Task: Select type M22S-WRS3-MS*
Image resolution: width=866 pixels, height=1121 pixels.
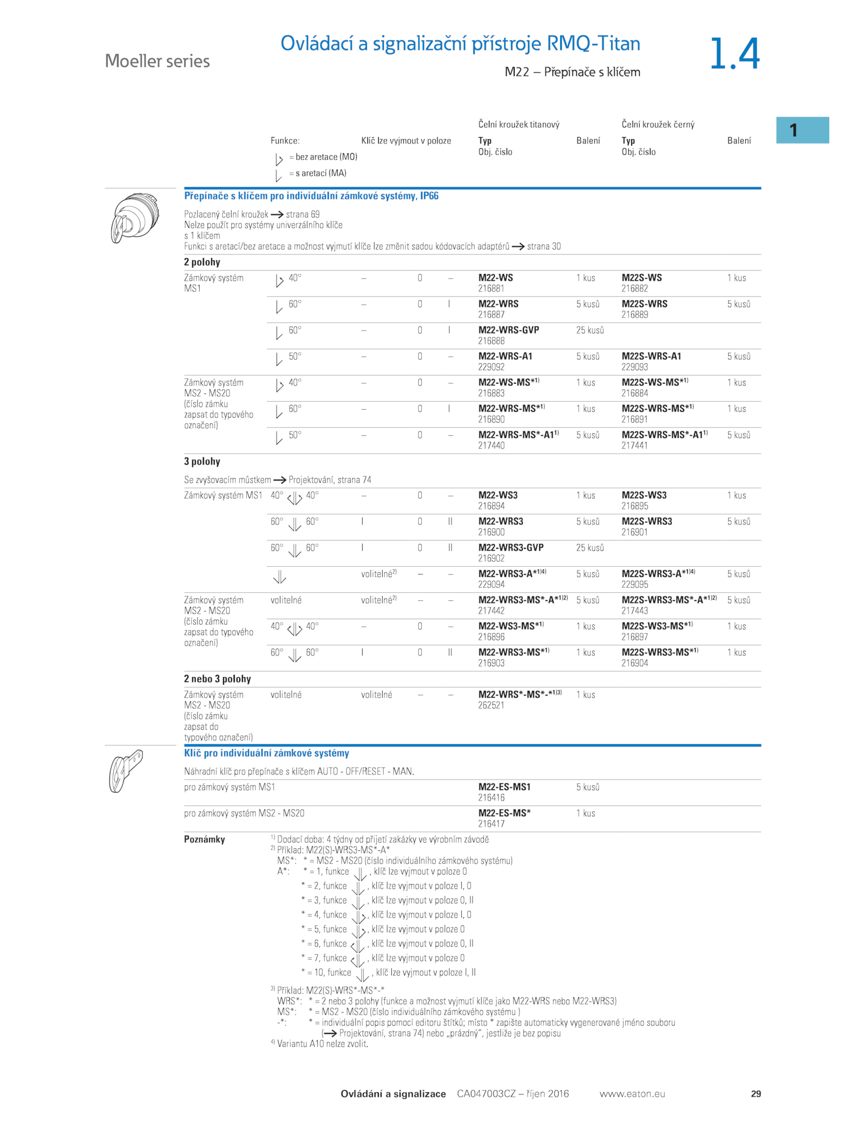Action: [x=660, y=652]
